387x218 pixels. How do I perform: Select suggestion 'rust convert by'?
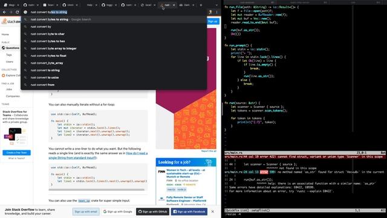[114, 27]
